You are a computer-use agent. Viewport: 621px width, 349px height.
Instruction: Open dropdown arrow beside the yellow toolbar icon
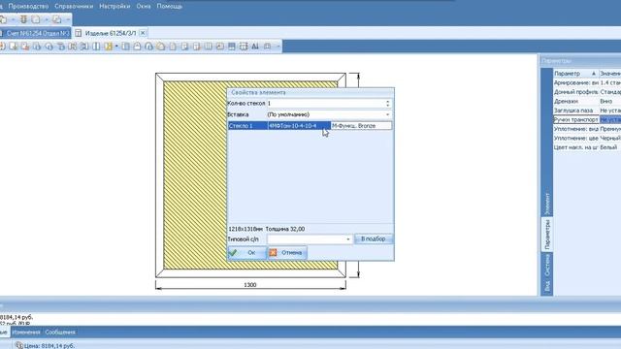pyautogui.click(x=116, y=47)
